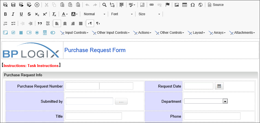Enable center text alignment

point(65,23)
